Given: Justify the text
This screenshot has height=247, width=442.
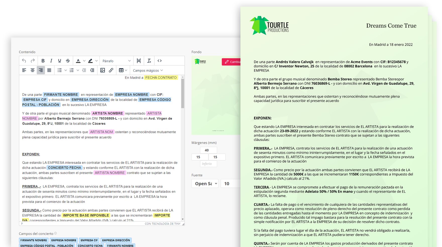Looking at the screenshot, I should point(49,70).
